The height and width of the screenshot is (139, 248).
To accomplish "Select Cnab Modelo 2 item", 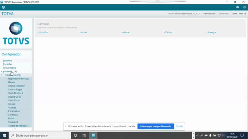I will coord(15,93).
